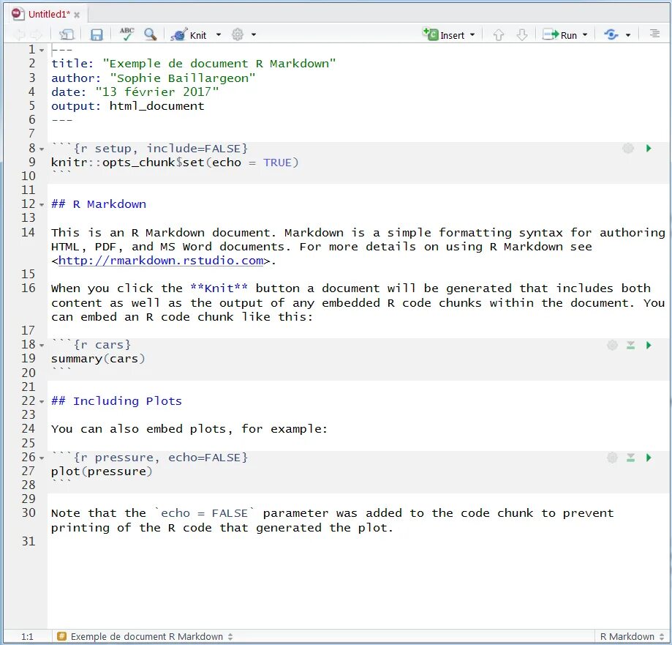The width and height of the screenshot is (672, 645).
Task: Show document in new window icon
Action: (67, 34)
